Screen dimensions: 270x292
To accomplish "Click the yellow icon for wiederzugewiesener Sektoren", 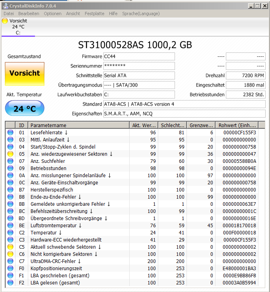I will [10, 154].
